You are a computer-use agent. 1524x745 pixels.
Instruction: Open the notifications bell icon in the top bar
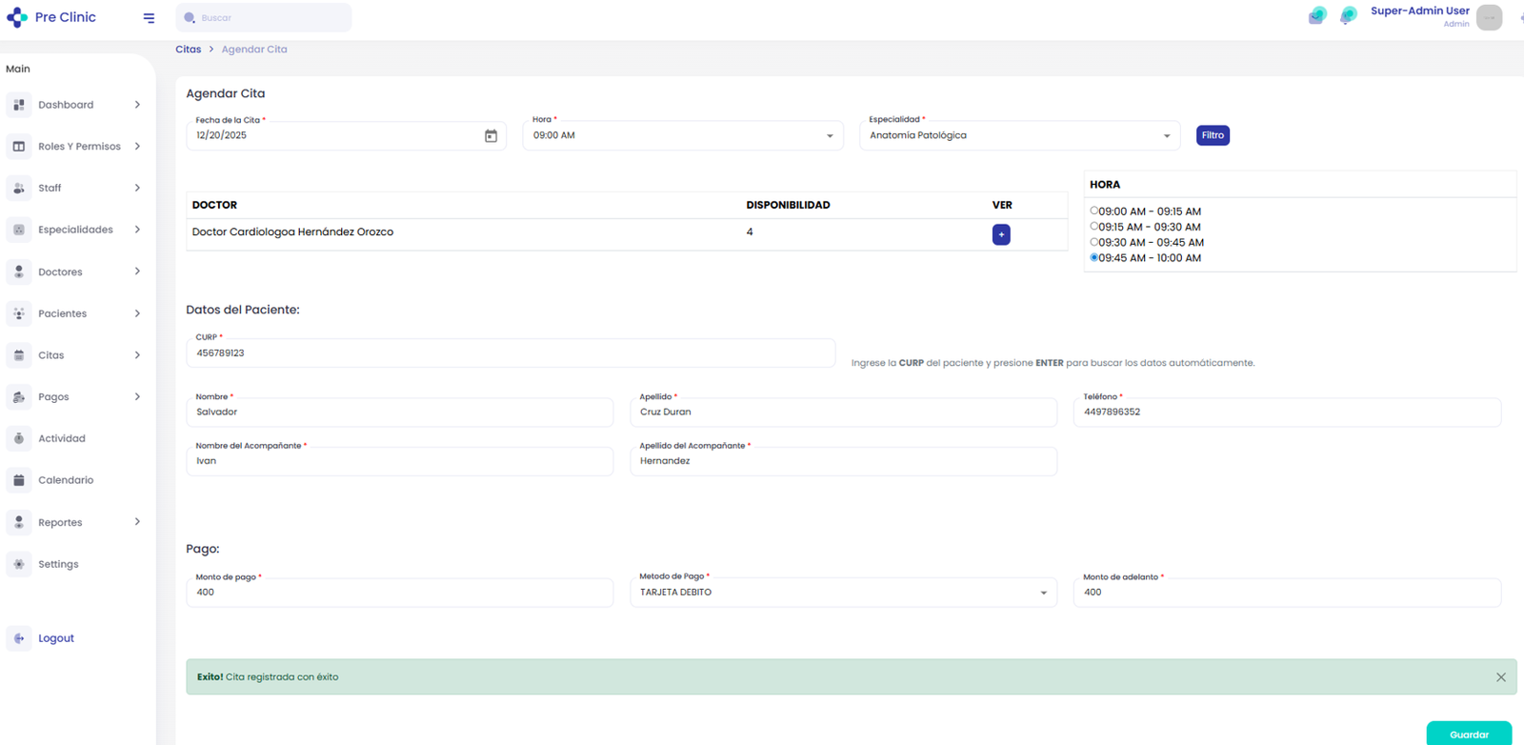click(x=1348, y=16)
